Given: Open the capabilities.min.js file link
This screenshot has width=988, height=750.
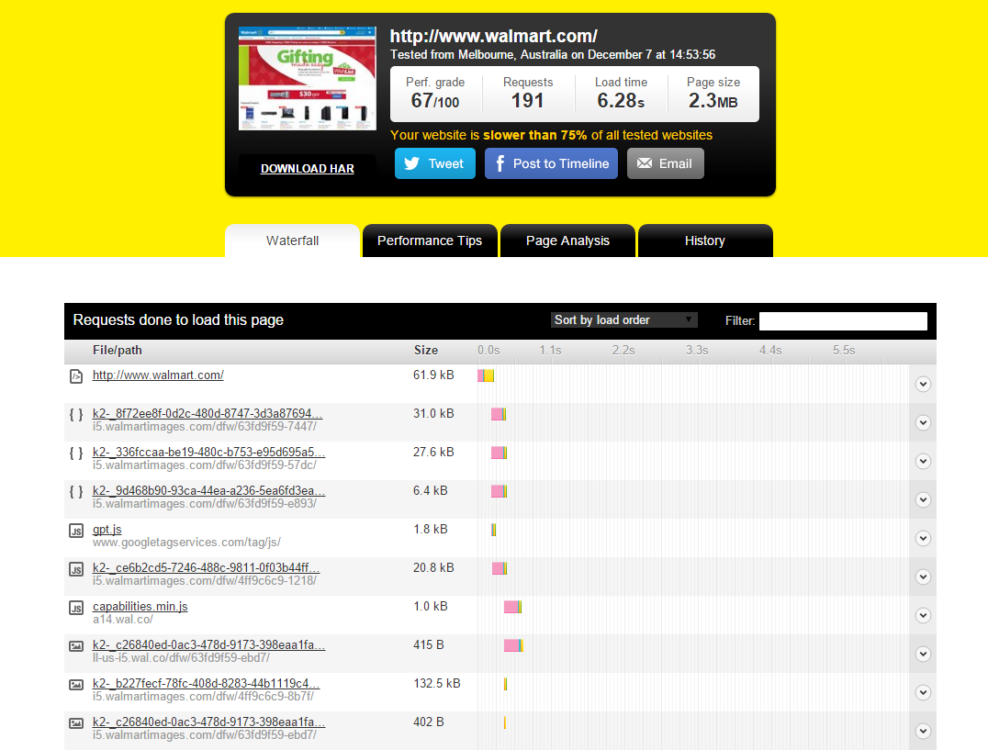Looking at the screenshot, I should [x=140, y=607].
